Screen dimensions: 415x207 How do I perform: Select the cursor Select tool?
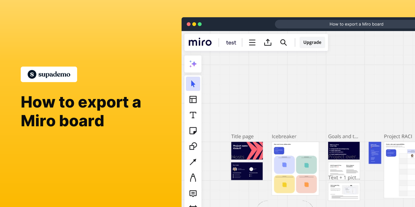point(193,84)
